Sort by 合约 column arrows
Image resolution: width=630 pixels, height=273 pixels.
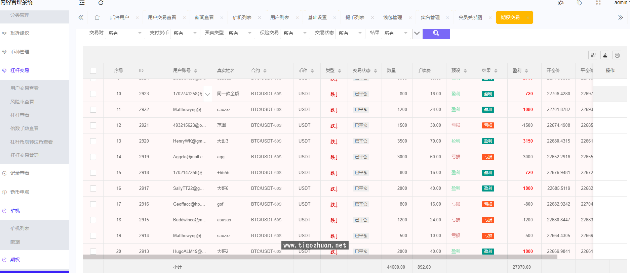point(265,71)
